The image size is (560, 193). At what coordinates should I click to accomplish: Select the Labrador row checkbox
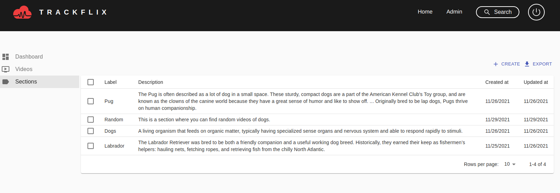pyautogui.click(x=91, y=146)
